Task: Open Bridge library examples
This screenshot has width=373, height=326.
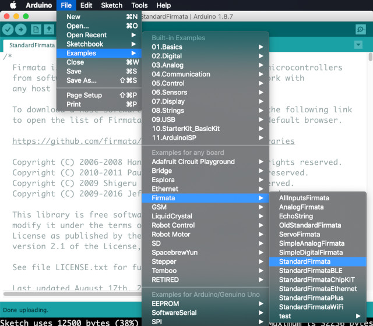Action: tap(205, 171)
